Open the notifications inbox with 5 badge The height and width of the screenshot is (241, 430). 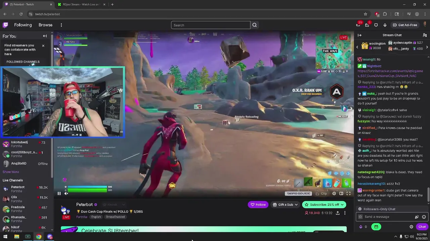(x=367, y=25)
